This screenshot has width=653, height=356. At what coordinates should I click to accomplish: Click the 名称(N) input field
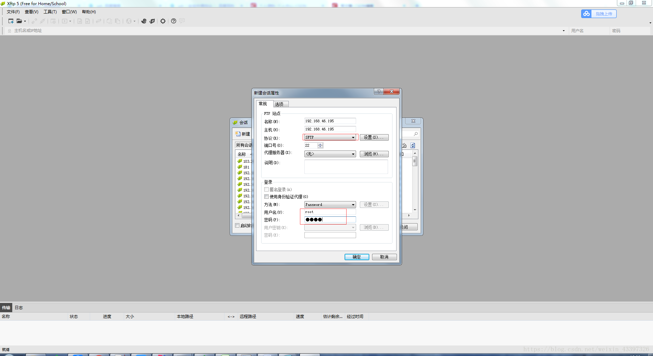point(330,121)
